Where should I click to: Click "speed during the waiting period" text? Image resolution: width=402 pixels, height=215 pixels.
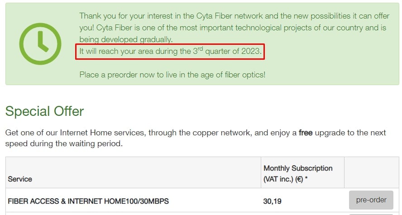63,144
